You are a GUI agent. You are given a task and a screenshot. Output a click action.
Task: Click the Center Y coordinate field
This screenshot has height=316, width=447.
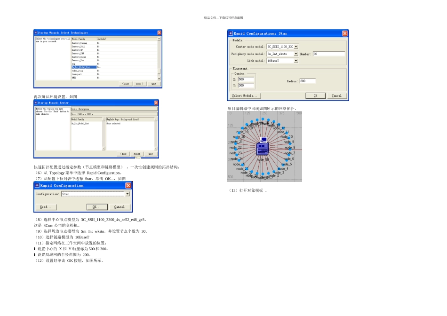[246, 86]
